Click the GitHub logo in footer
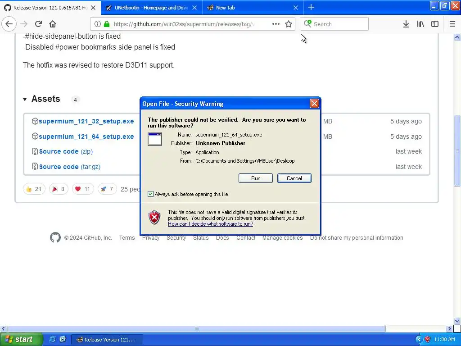 click(x=55, y=237)
